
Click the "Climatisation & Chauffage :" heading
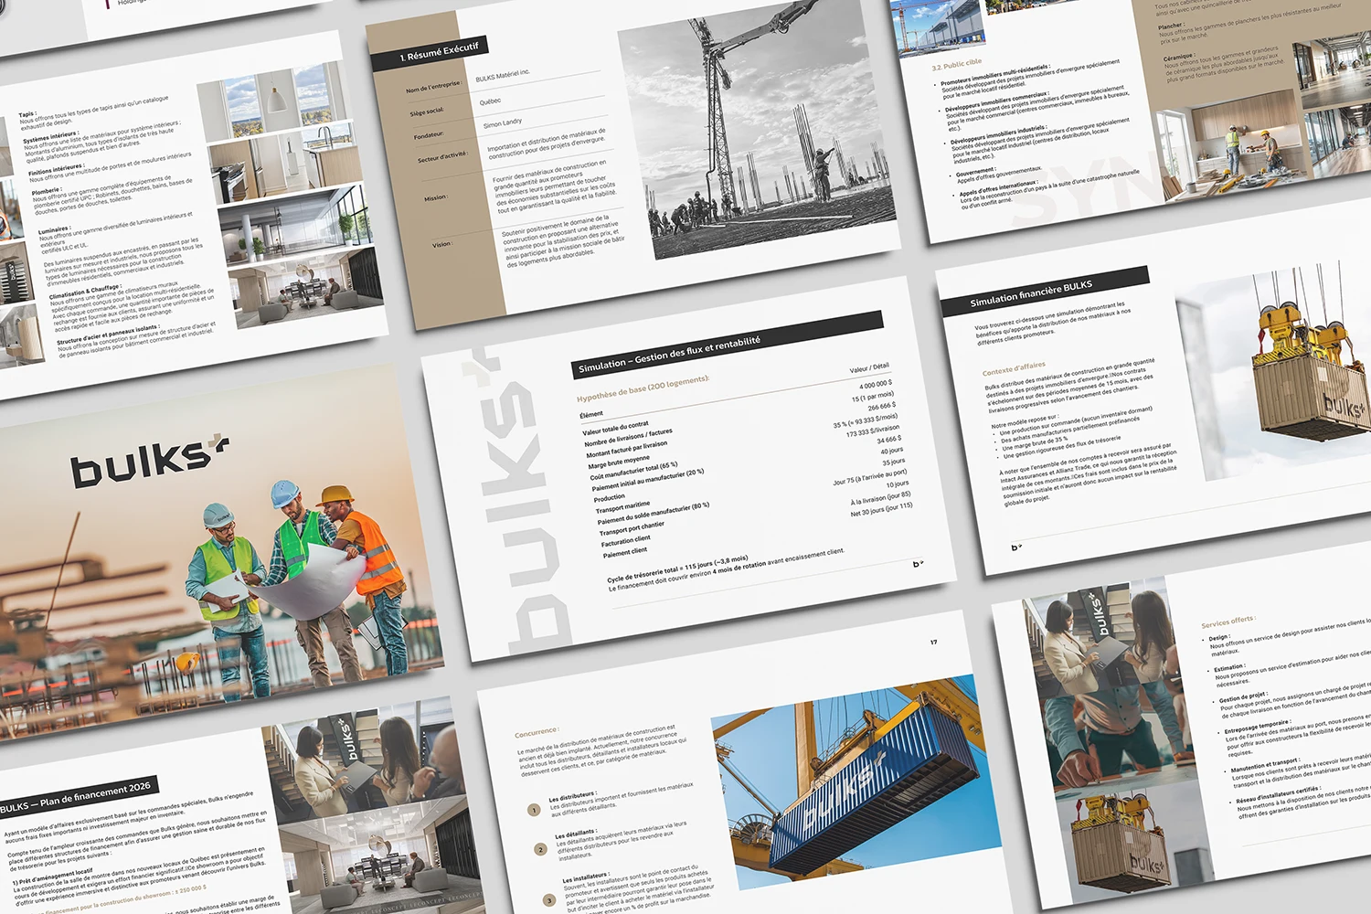click(x=85, y=292)
